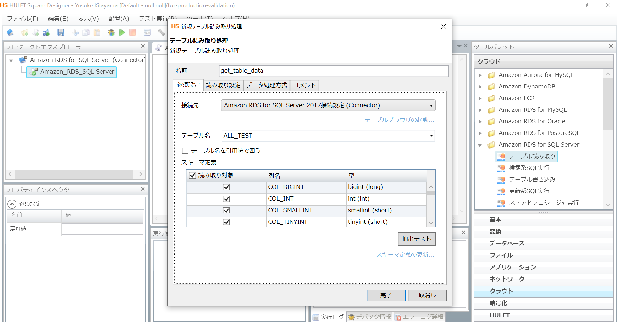Switch to the 読み取り設定 tab
The image size is (618, 322).
[x=223, y=85]
